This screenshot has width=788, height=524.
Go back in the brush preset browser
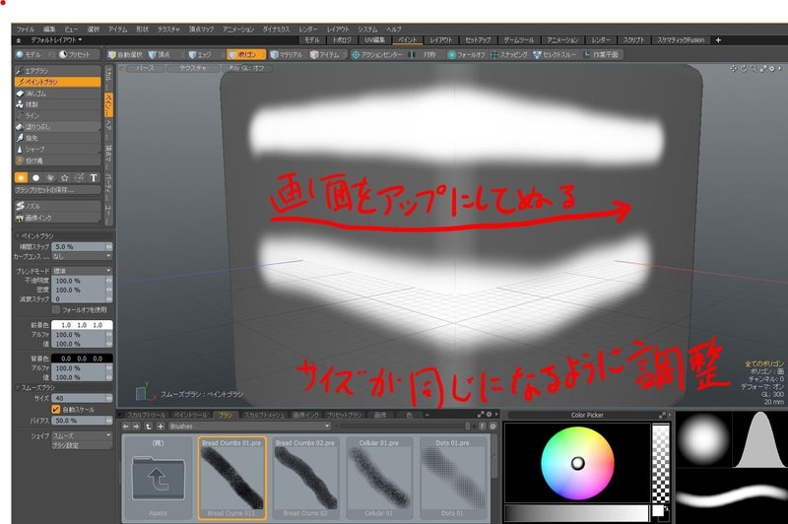pos(126,426)
